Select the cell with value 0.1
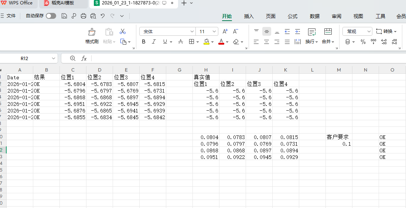 point(339,144)
